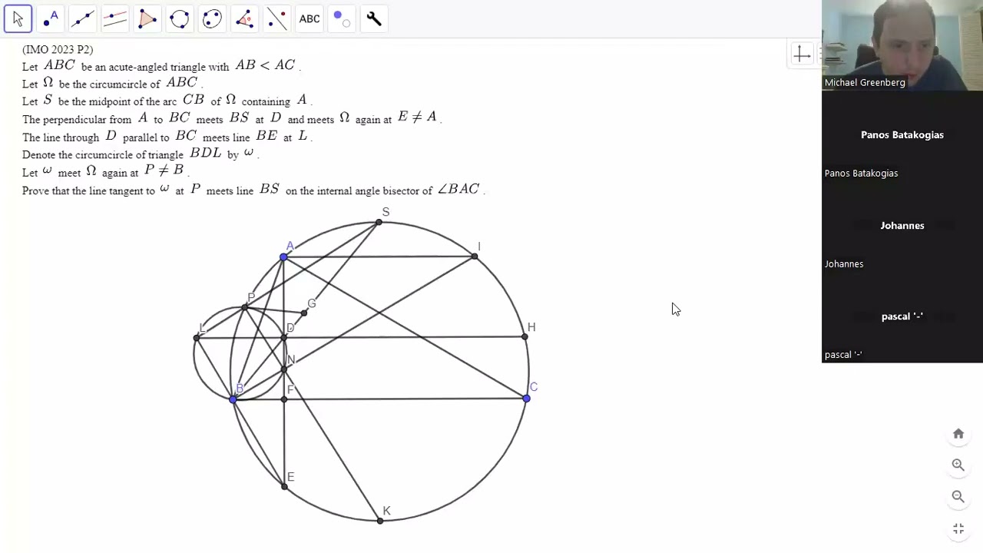Viewport: 983px width, 553px height.
Task: Reset view with the home icon
Action: point(958,434)
